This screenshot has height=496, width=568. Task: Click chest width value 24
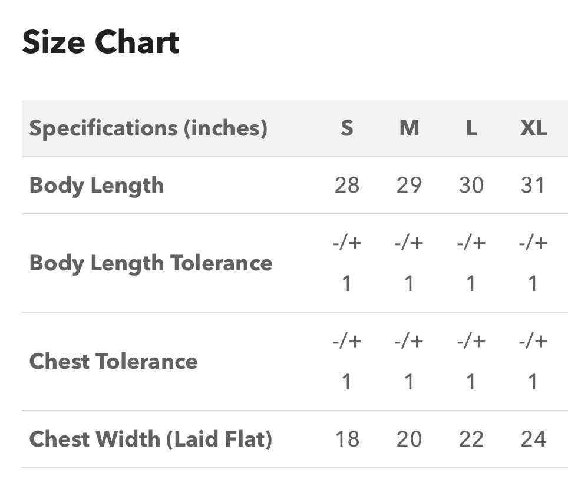[533, 439]
